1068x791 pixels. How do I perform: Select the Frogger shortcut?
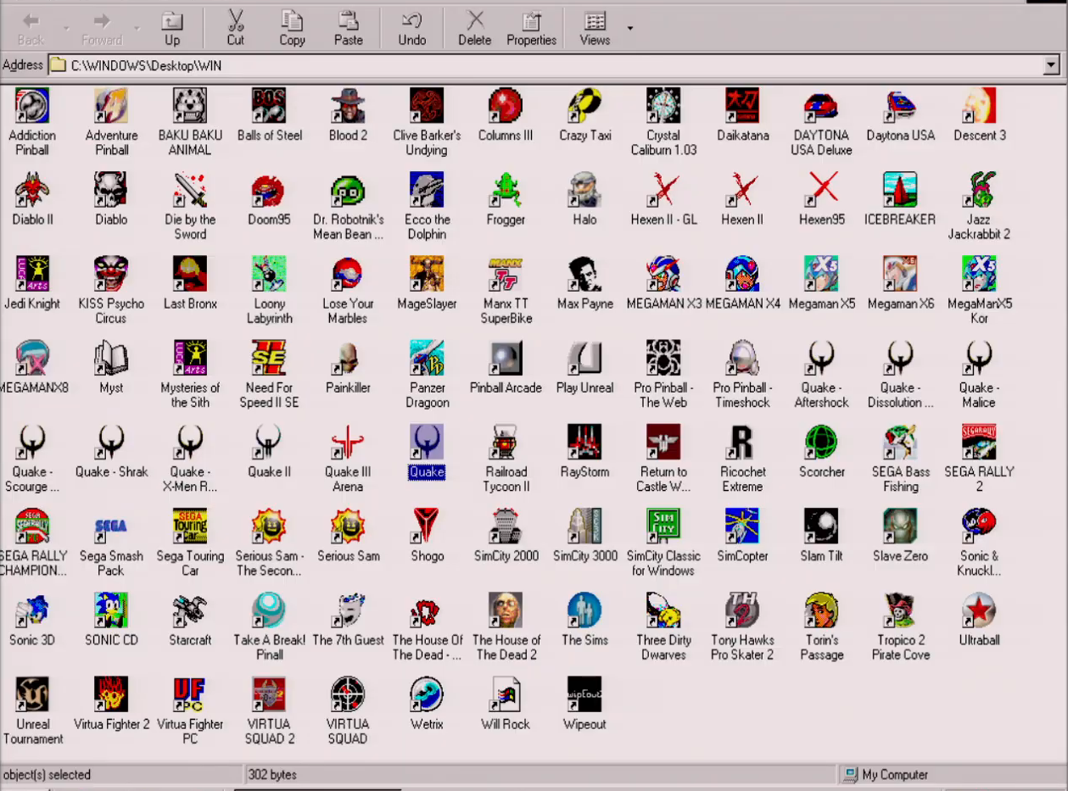[x=506, y=190]
